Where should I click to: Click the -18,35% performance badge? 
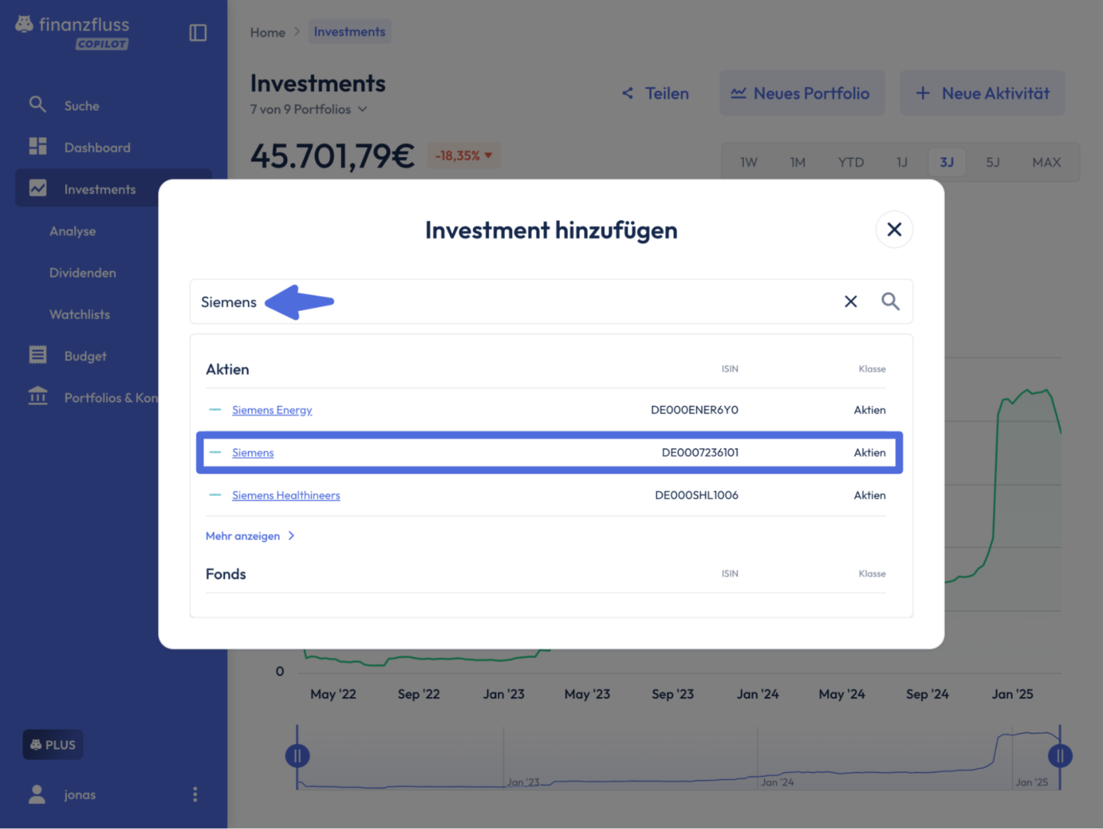[463, 156]
